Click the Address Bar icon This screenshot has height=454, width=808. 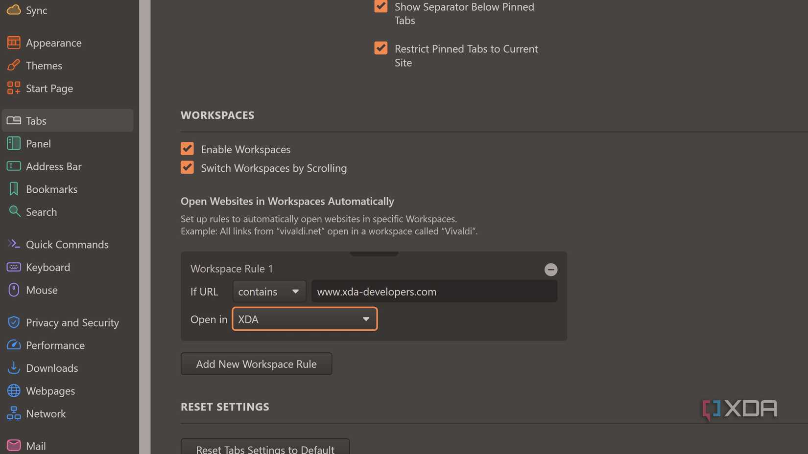click(14, 166)
